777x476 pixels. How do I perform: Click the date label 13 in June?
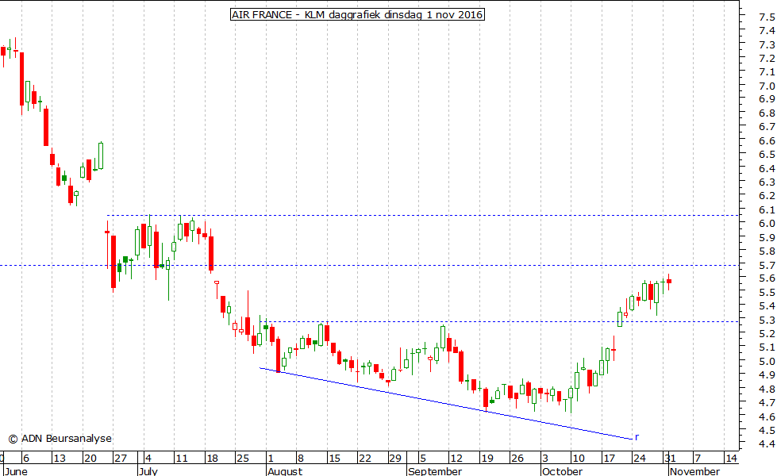pos(60,459)
